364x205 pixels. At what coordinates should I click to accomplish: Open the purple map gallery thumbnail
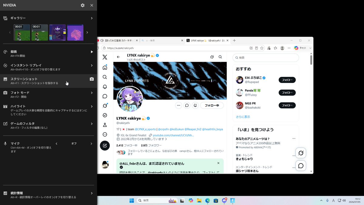75,32
